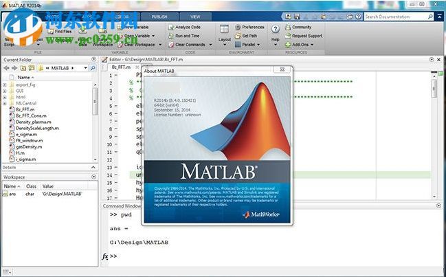446x277 pixels.
Task: Expand the export_fig folder
Action: click(x=5, y=85)
